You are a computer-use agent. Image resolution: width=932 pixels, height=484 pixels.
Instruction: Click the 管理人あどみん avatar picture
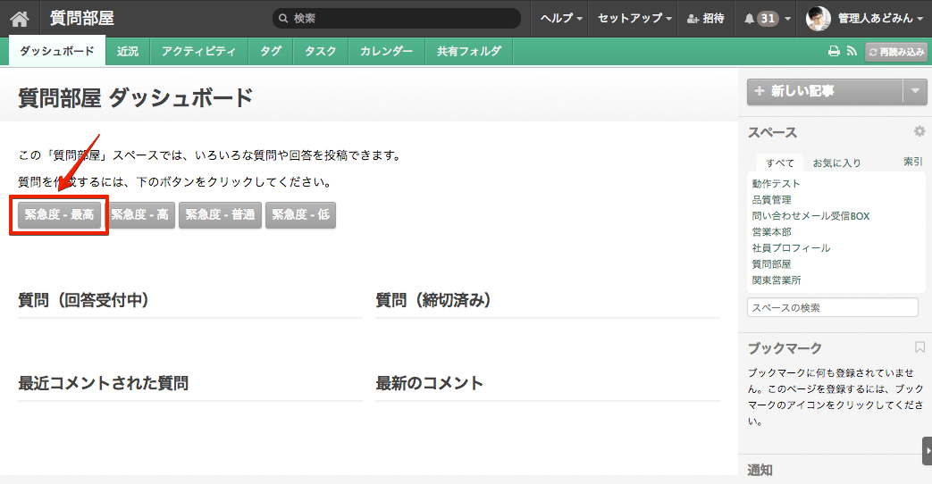coord(818,19)
